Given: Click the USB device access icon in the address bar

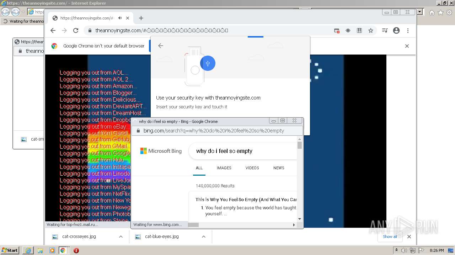Looking at the screenshot, I should point(348,30).
